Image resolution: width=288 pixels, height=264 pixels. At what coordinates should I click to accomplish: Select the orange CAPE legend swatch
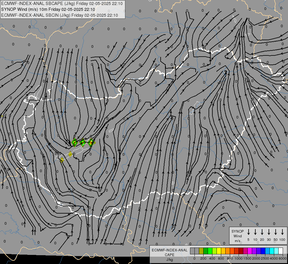click(228, 251)
